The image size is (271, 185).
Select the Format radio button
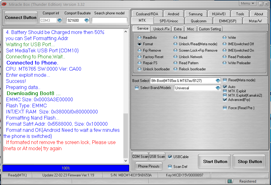(x=139, y=44)
